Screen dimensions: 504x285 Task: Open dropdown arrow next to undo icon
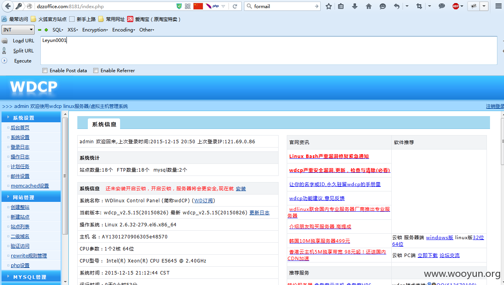407,6
